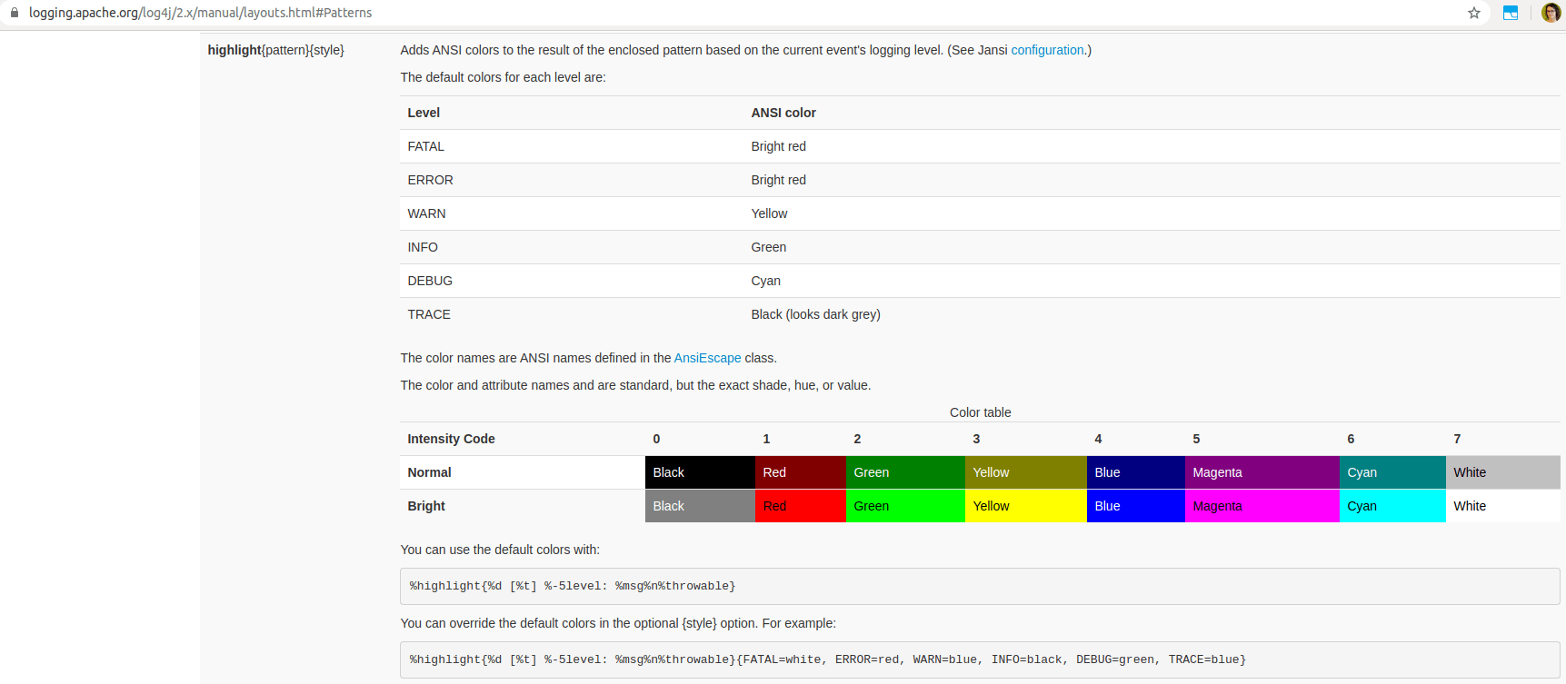Open the user profile avatar
The width and height of the screenshot is (1566, 684).
(x=1551, y=13)
